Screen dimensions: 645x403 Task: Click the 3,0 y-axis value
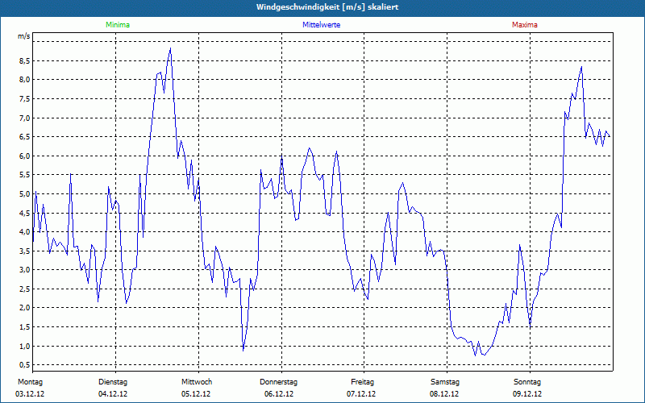point(24,270)
